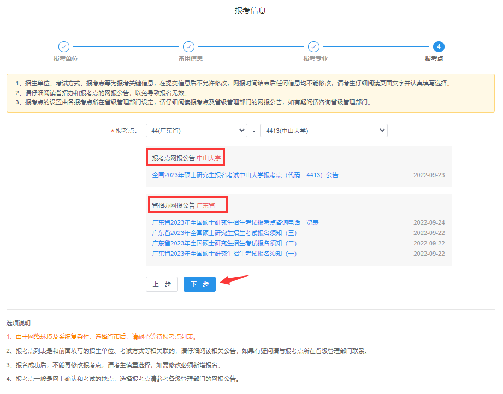Image resolution: width=503 pixels, height=394 pixels.
Task: Click the 报考专业 step checkmark icon
Action: coord(313,47)
